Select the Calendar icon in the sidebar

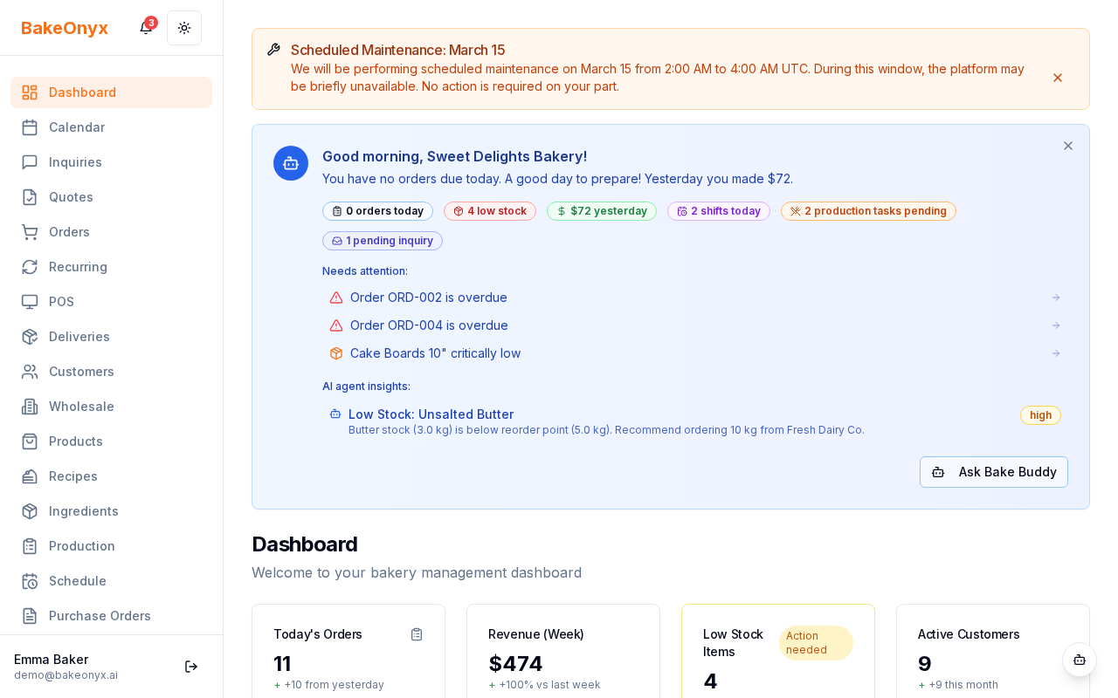(x=30, y=127)
